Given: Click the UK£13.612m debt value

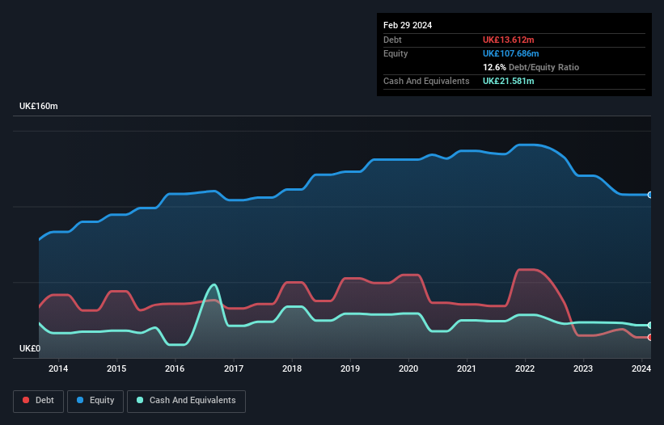Looking at the screenshot, I should click(x=509, y=40).
